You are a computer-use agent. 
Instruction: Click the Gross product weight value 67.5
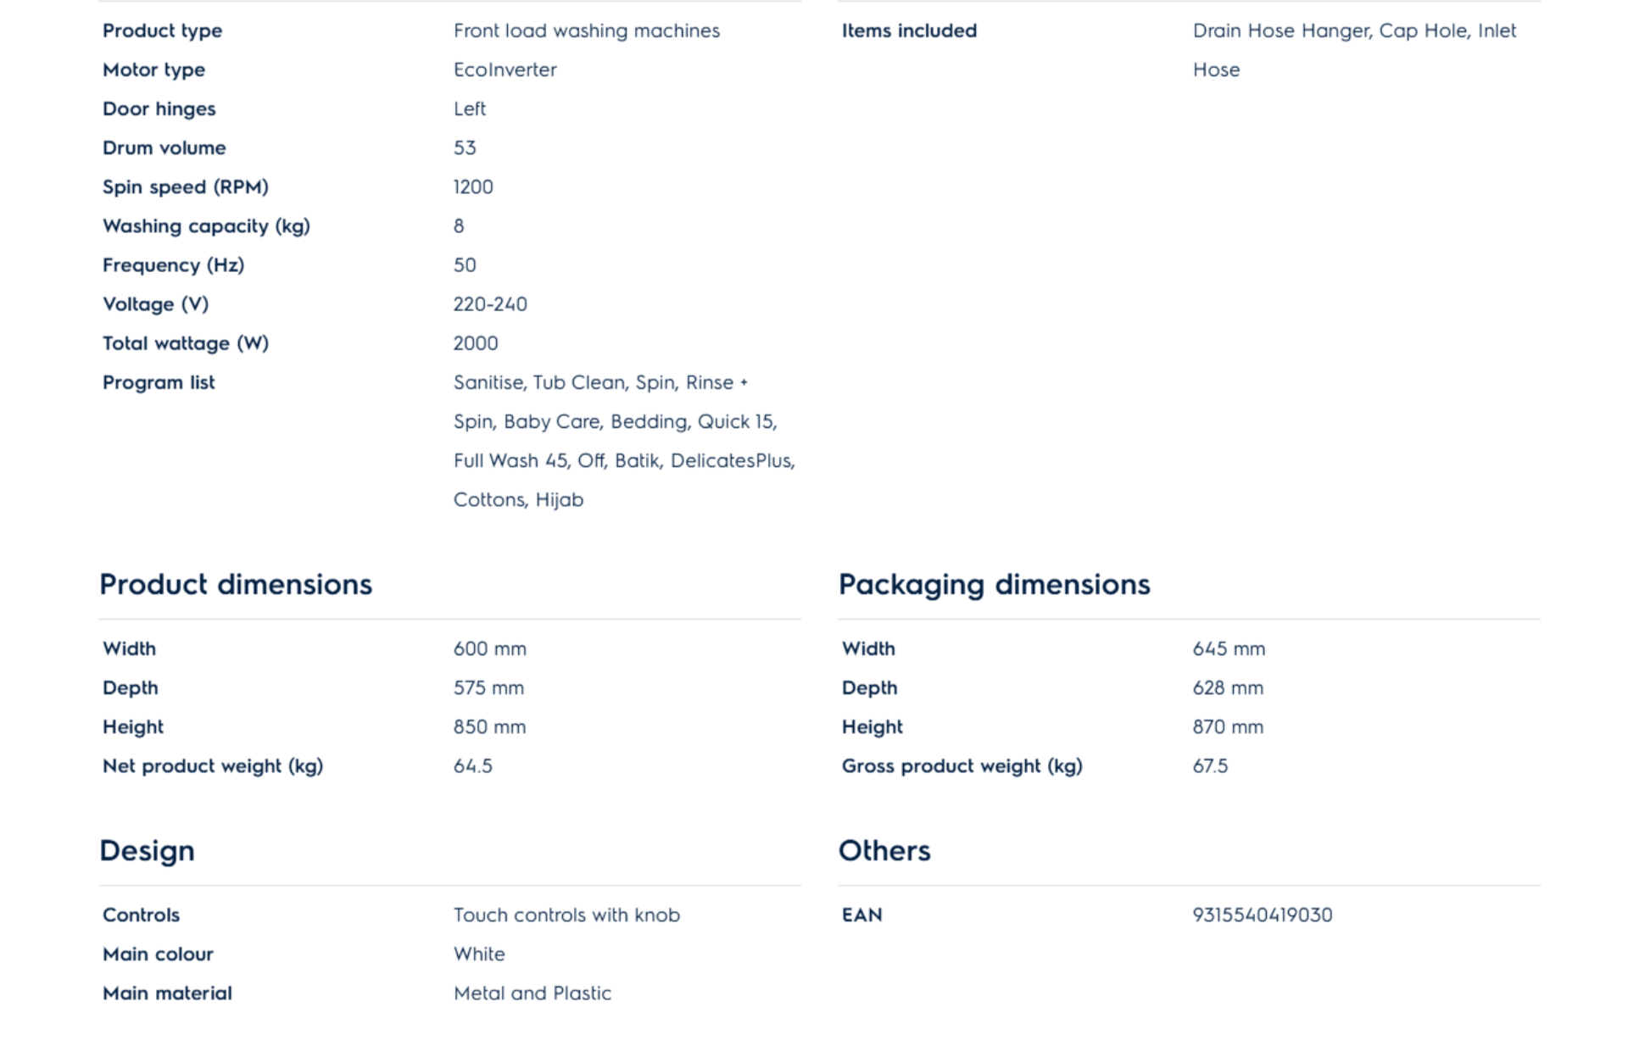coord(1210,766)
